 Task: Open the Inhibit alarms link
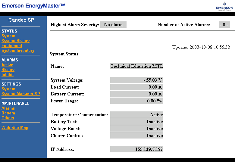[8, 75]
